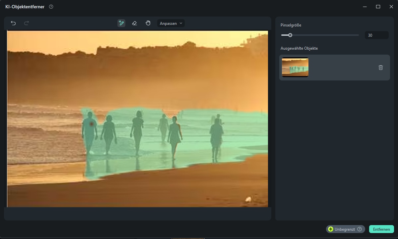Switch to the eraser tool
398x239 pixels.
[134, 23]
